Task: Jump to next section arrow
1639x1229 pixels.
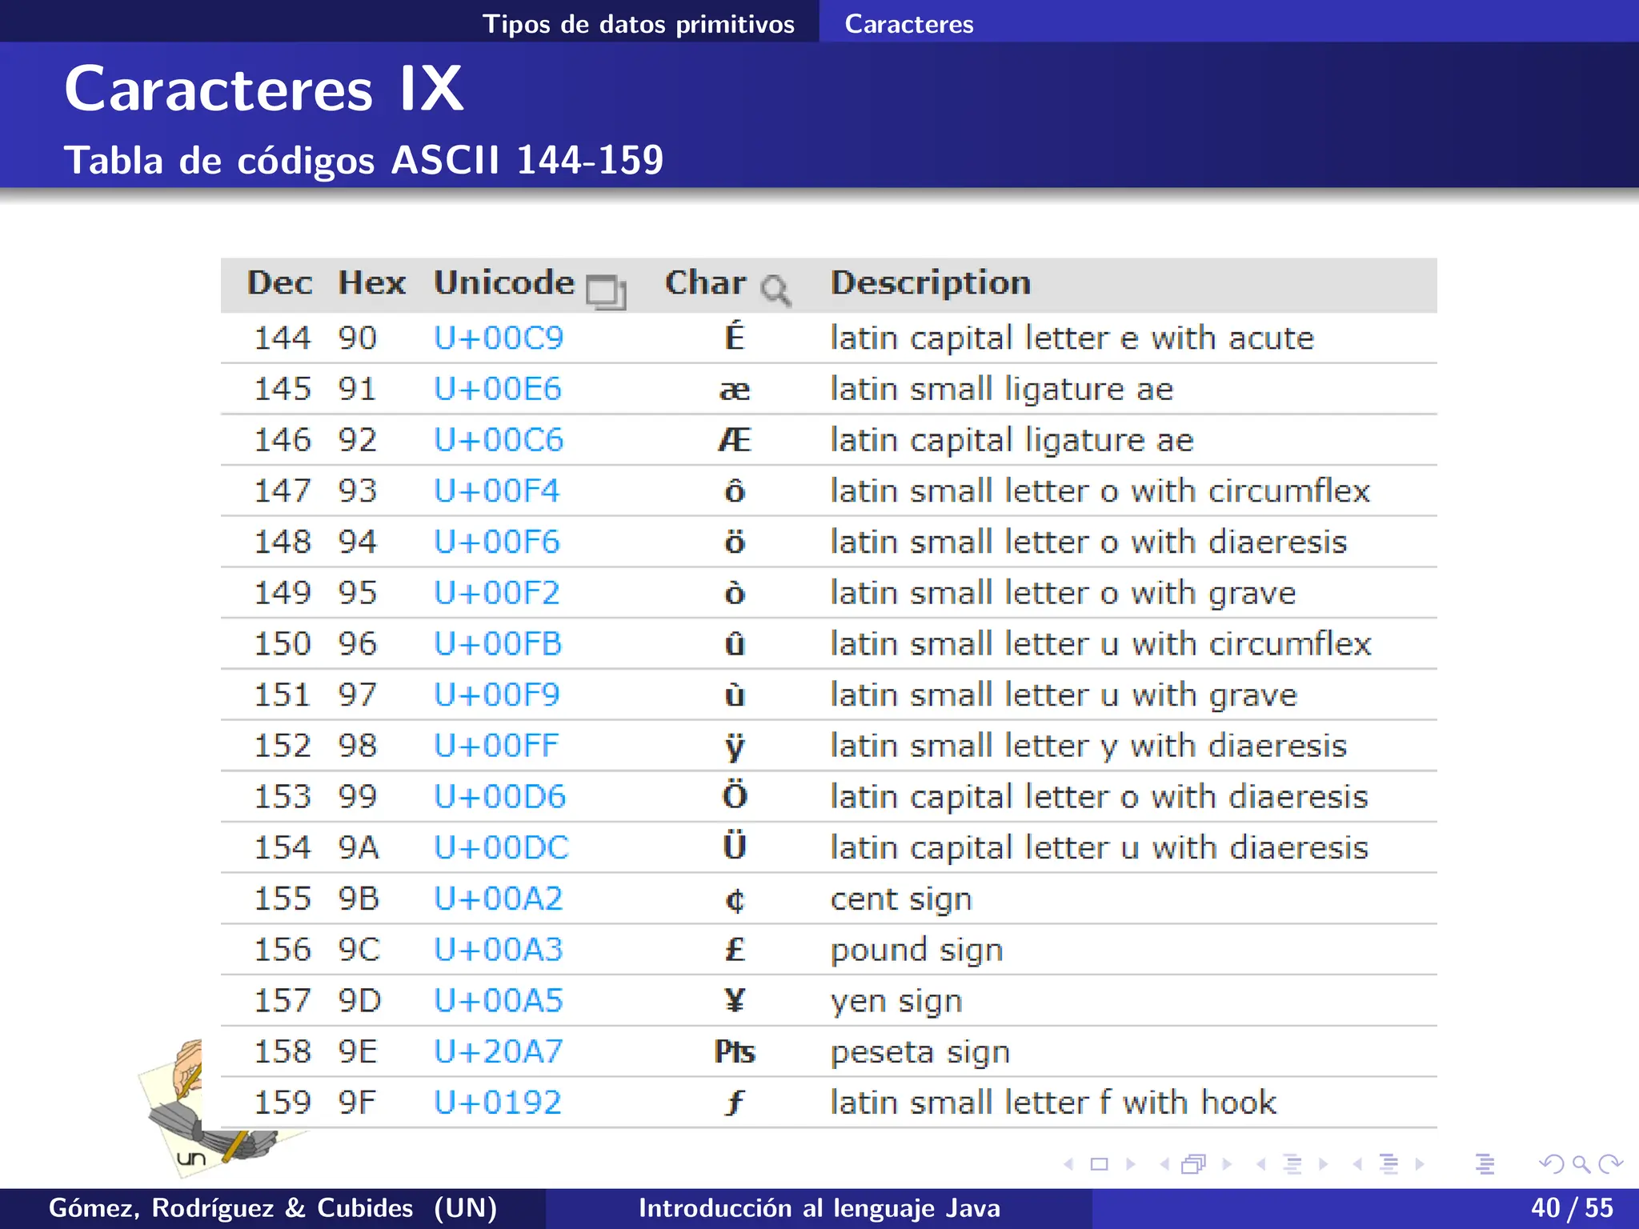Action: coord(1420,1164)
